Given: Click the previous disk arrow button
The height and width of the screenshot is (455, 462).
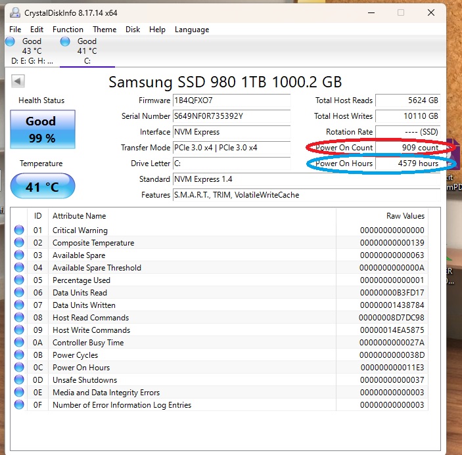Looking at the screenshot, I should (18, 81).
